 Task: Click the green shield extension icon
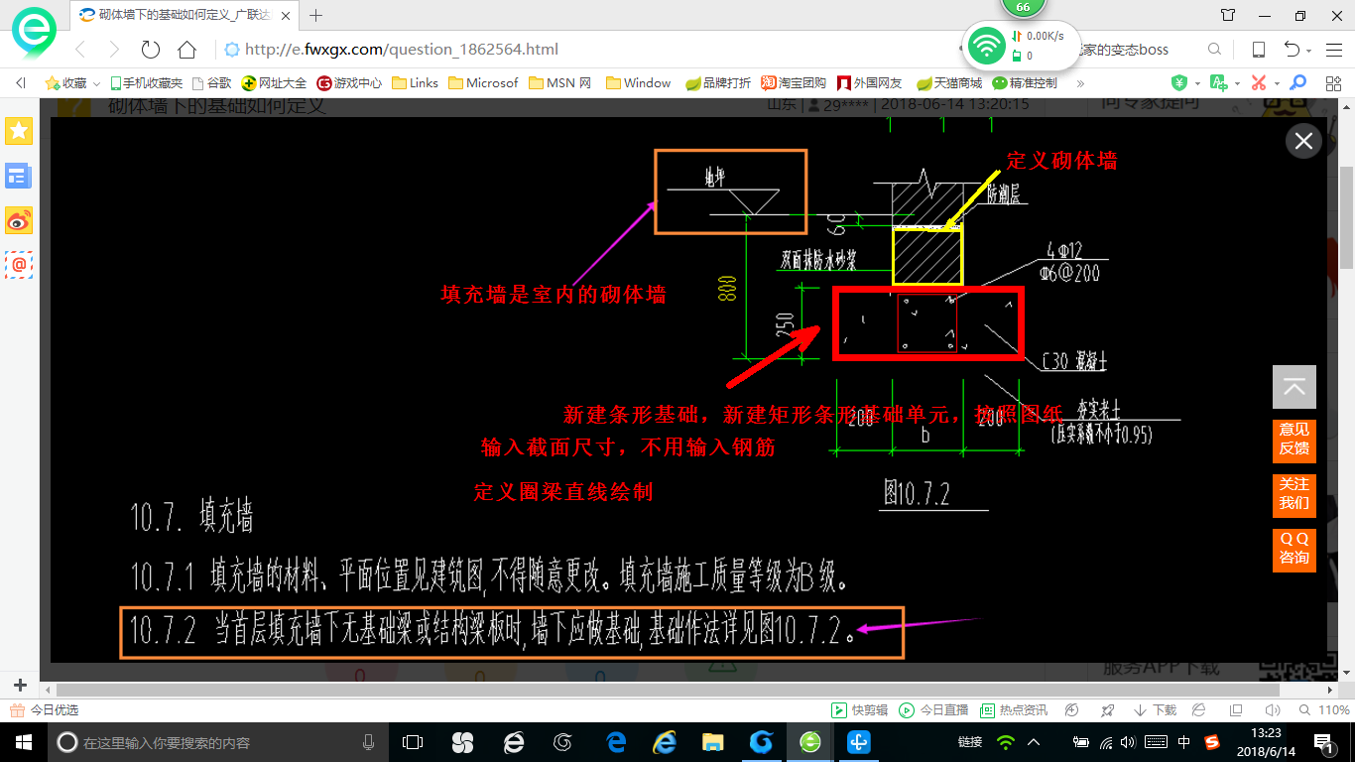tap(1178, 83)
